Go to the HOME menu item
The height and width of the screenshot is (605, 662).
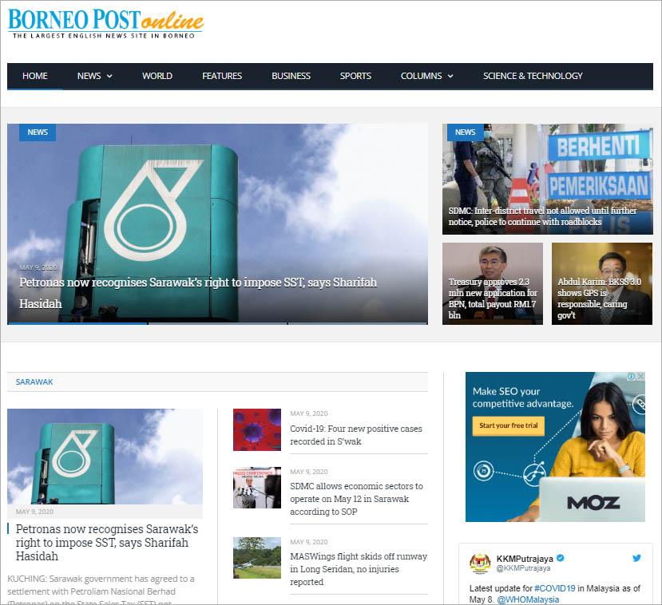pyautogui.click(x=35, y=76)
